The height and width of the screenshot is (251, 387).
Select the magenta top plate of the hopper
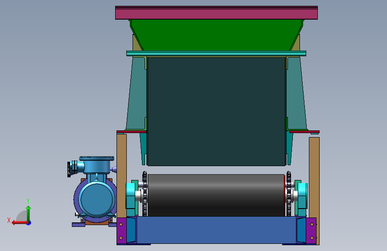[x=216, y=13]
